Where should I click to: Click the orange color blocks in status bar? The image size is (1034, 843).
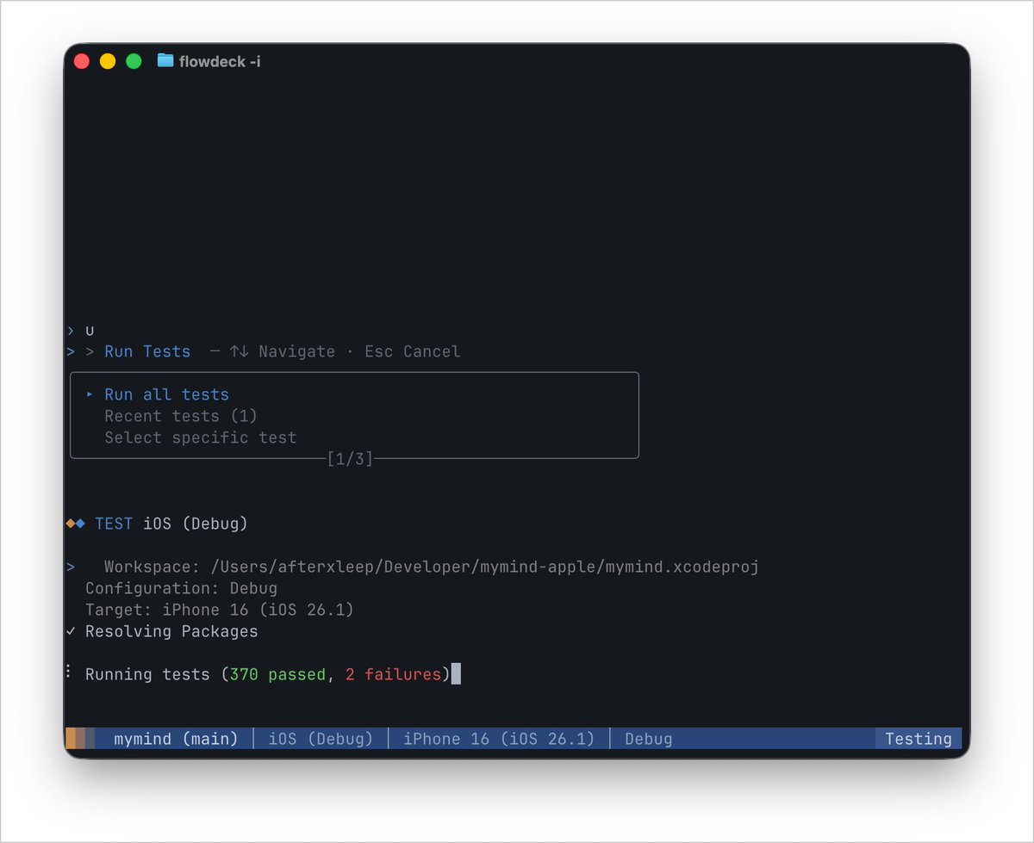(80, 739)
